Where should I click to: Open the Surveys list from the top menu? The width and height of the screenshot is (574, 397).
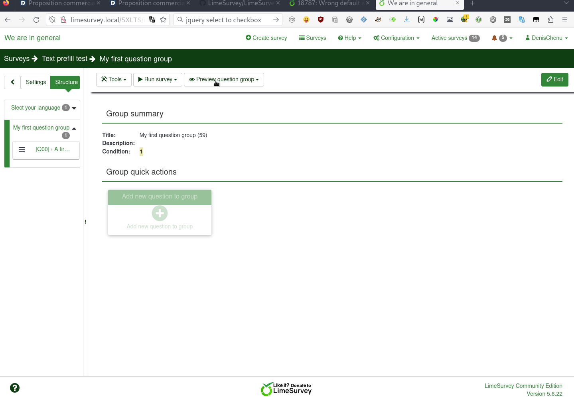[x=313, y=38]
